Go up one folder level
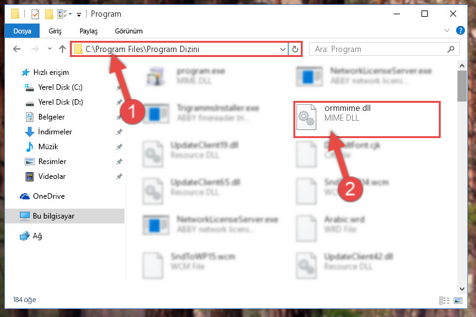This screenshot has width=476, height=317. pos(63,49)
